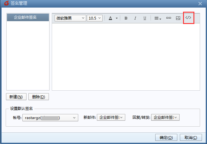The image size is (207, 144).
Task: Open the 回复/转发 signature dropdown
Action: coord(165,117)
